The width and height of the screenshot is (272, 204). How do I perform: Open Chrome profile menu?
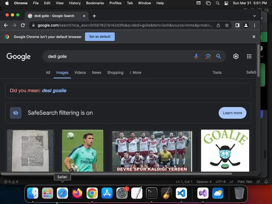click(246, 25)
